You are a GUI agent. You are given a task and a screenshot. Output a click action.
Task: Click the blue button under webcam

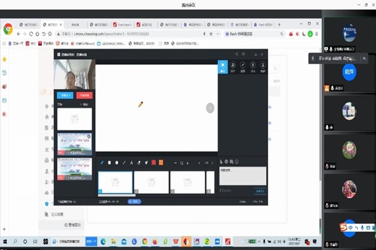[x=65, y=95]
